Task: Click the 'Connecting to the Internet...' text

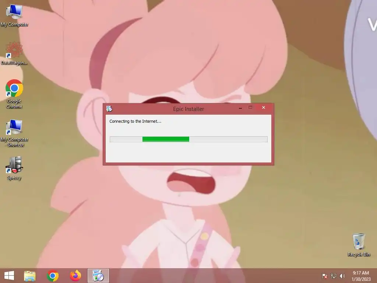Action: (x=135, y=121)
